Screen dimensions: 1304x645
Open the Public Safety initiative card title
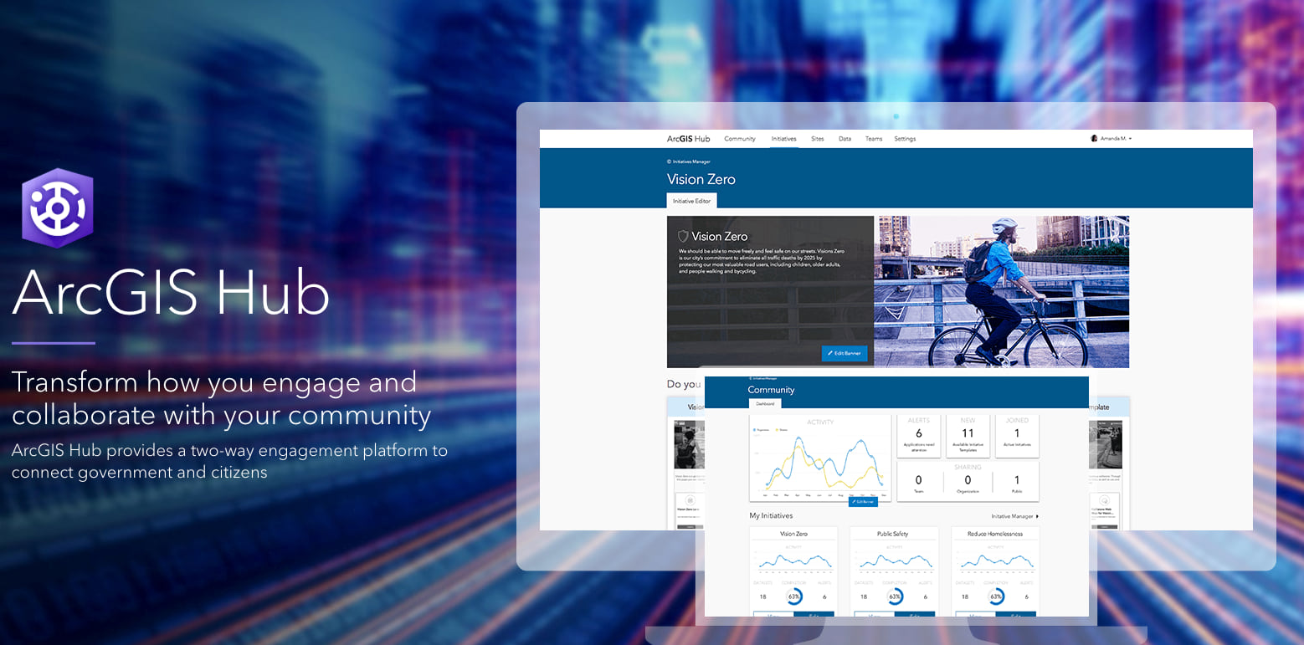893,534
